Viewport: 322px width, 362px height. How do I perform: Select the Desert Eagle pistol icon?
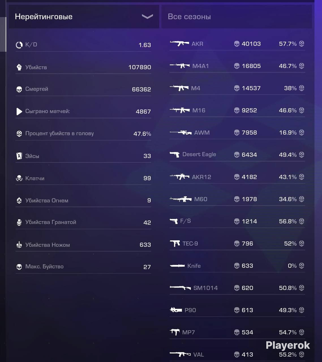(x=175, y=154)
